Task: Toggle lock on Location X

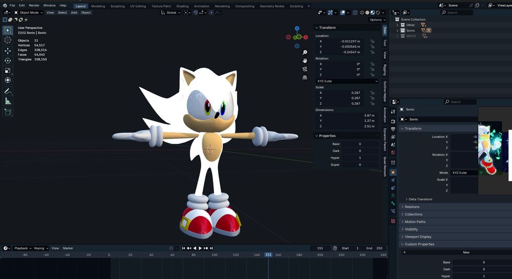Action: [x=372, y=41]
